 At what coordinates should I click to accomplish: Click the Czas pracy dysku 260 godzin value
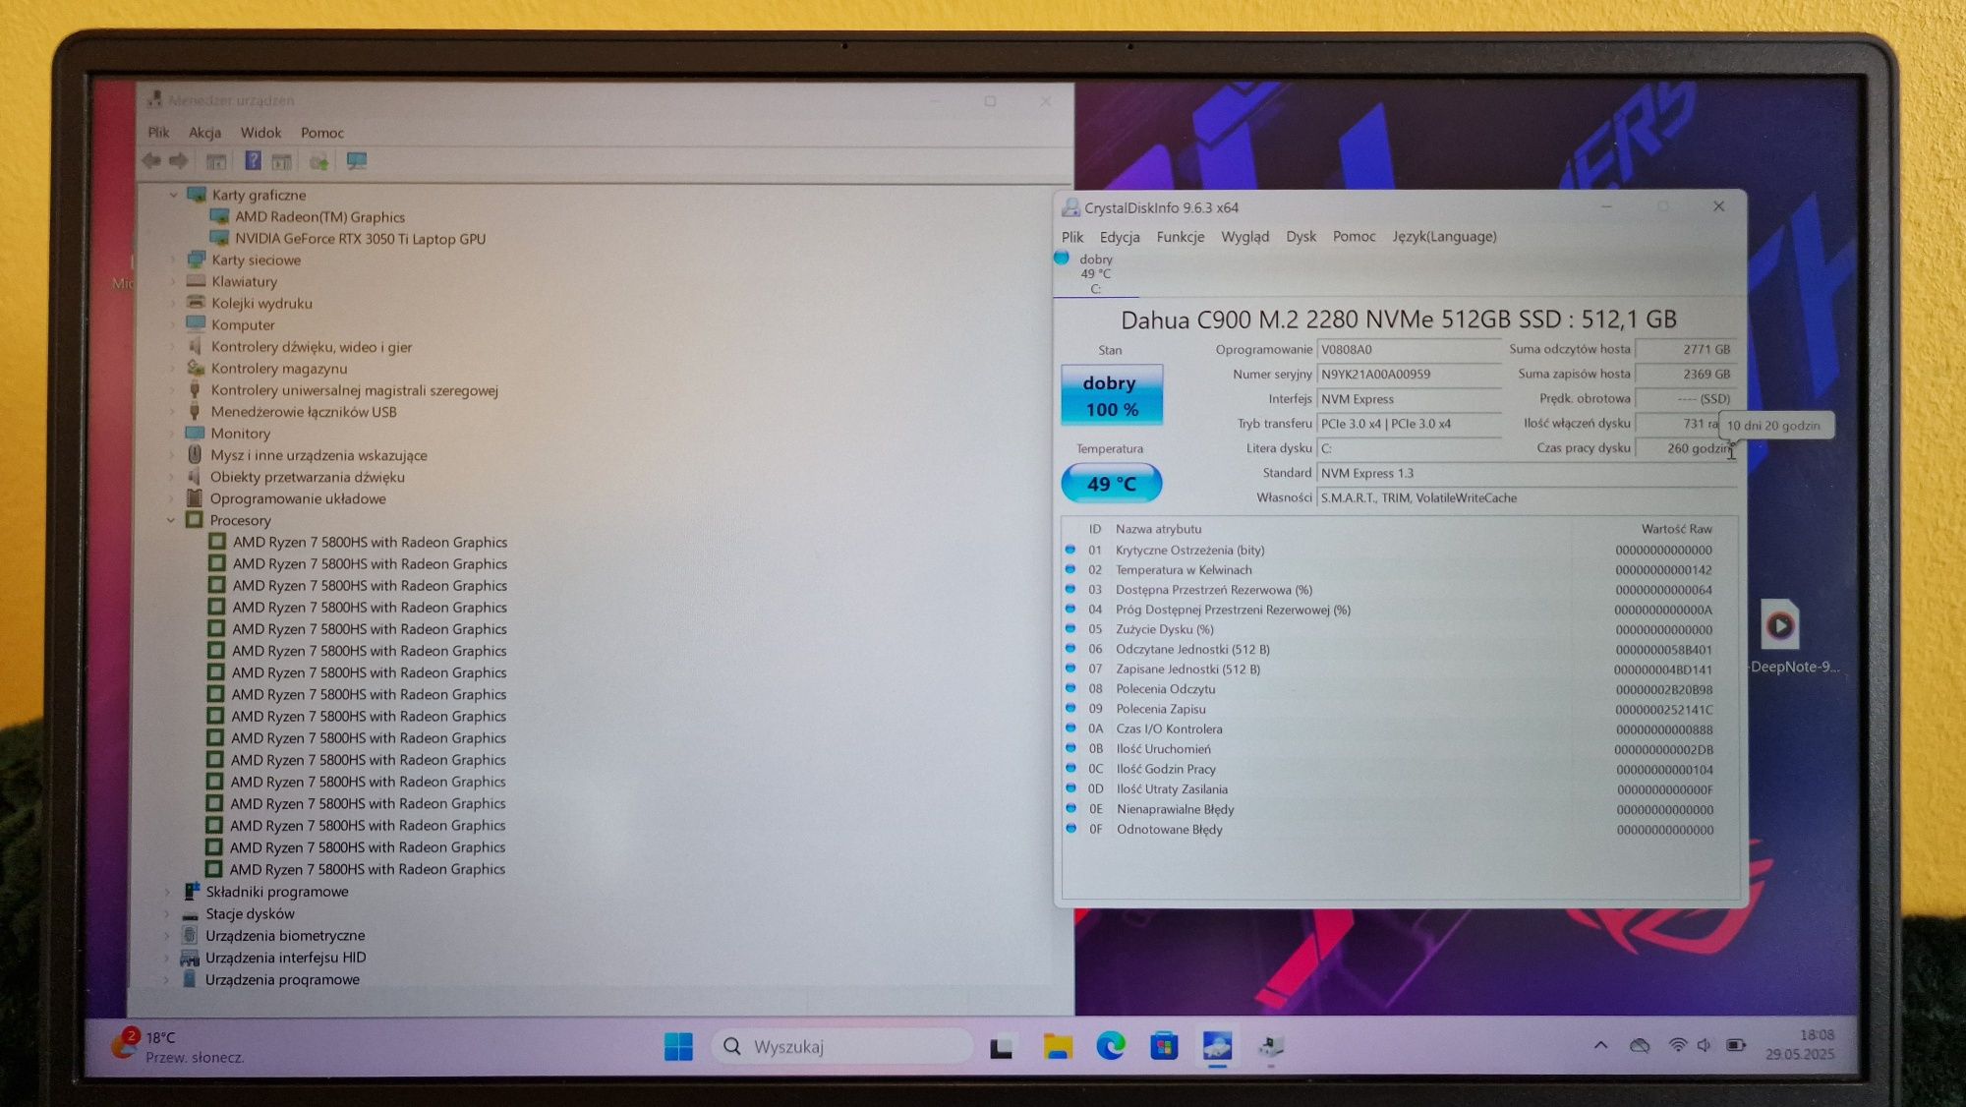[1685, 448]
